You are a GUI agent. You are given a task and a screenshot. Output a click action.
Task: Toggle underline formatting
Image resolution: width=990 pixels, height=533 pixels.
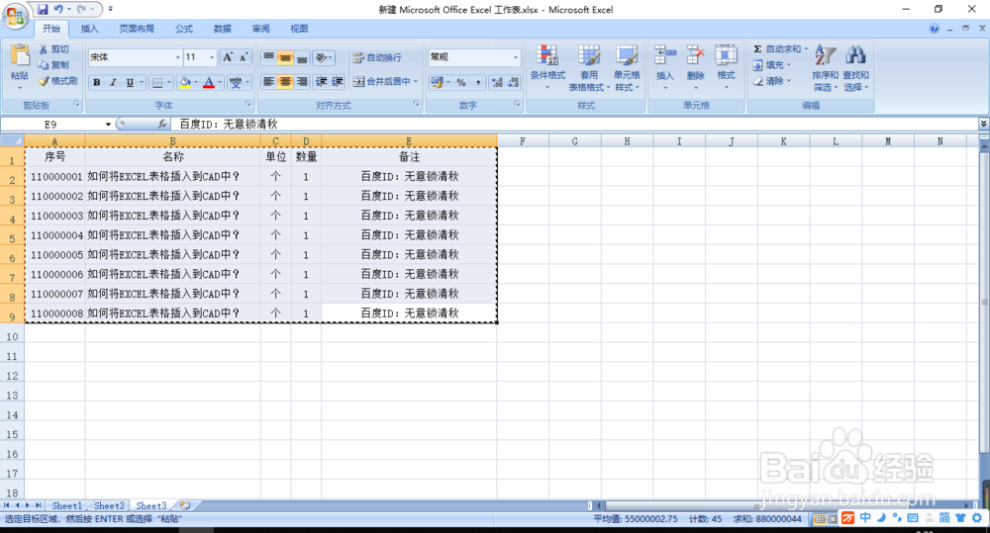130,82
